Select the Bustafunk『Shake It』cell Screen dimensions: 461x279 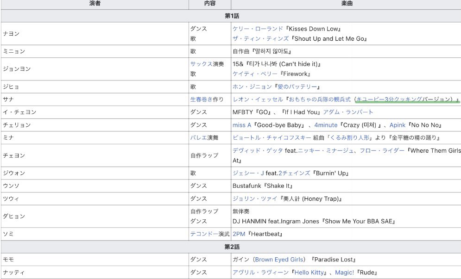[347, 186]
